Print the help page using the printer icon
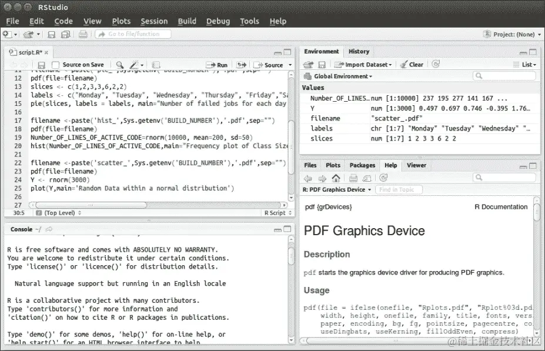The image size is (545, 351). [x=353, y=178]
